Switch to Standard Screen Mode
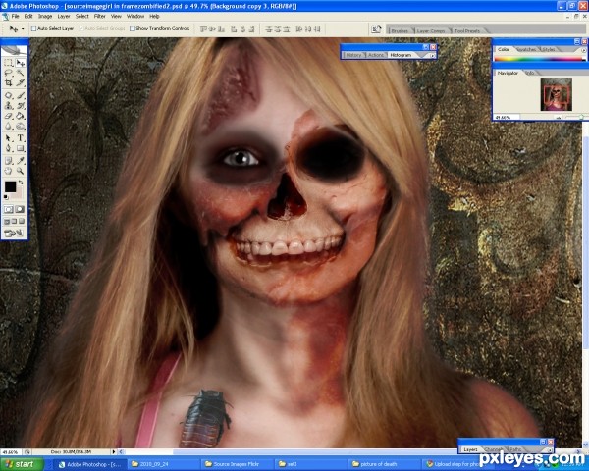This screenshot has width=589, height=471. (7, 221)
